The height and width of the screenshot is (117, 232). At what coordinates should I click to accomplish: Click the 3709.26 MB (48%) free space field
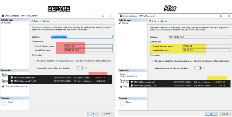88,50
